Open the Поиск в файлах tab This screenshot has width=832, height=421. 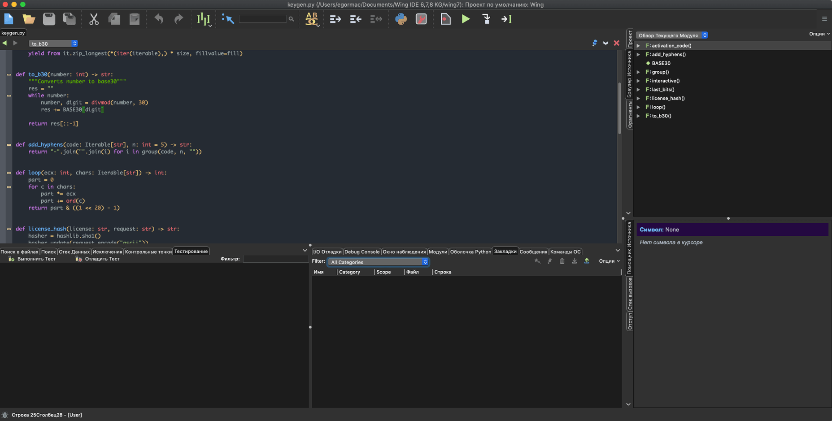(x=20, y=252)
